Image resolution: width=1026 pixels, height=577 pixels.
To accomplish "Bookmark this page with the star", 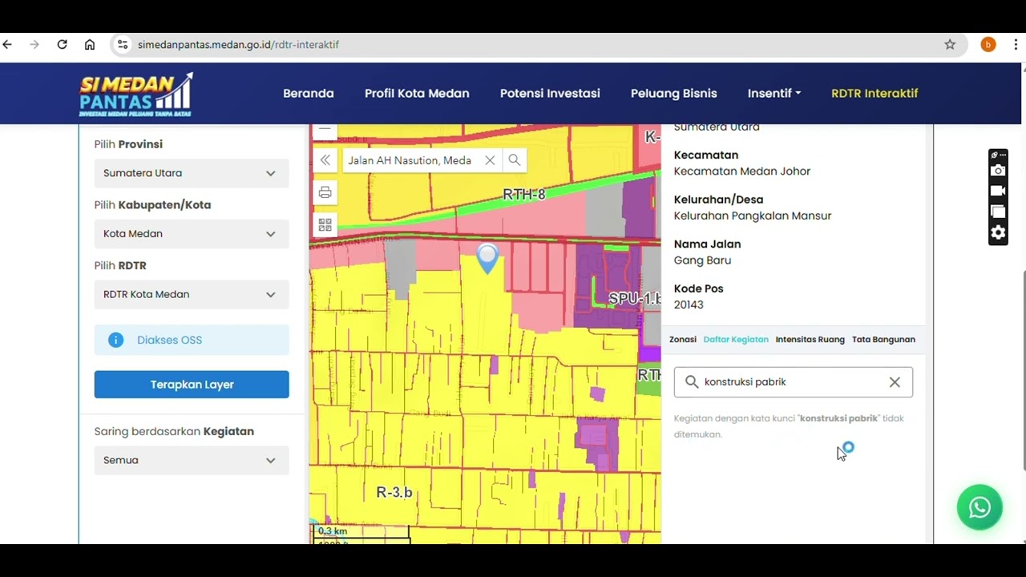I will click(950, 45).
